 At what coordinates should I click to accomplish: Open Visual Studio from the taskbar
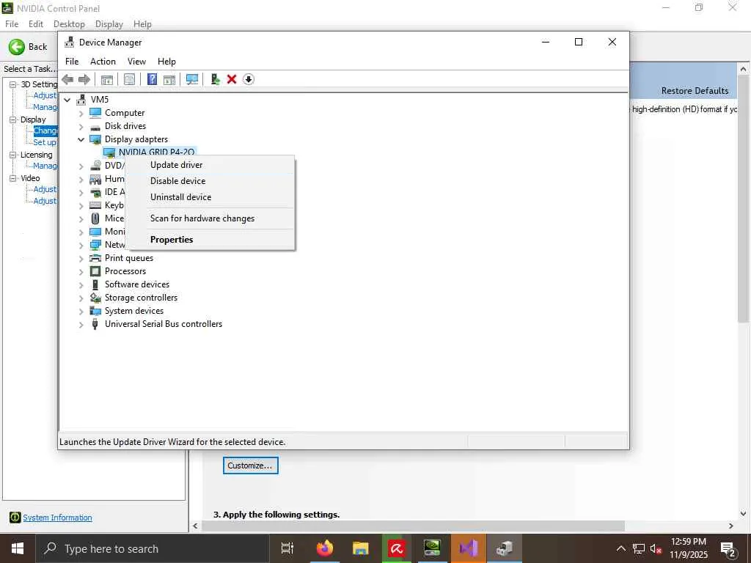click(468, 548)
